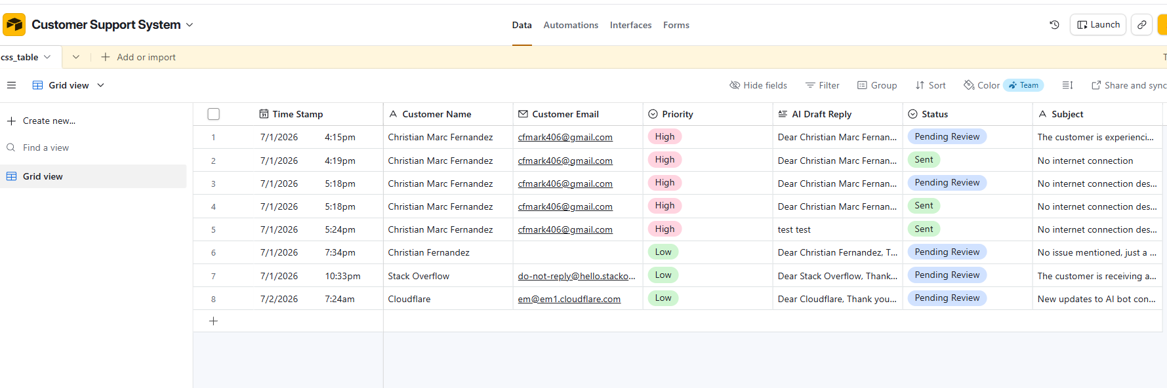Image resolution: width=1167 pixels, height=388 pixels.
Task: Open cfmark406@gmail.com link in row 1
Action: point(565,137)
